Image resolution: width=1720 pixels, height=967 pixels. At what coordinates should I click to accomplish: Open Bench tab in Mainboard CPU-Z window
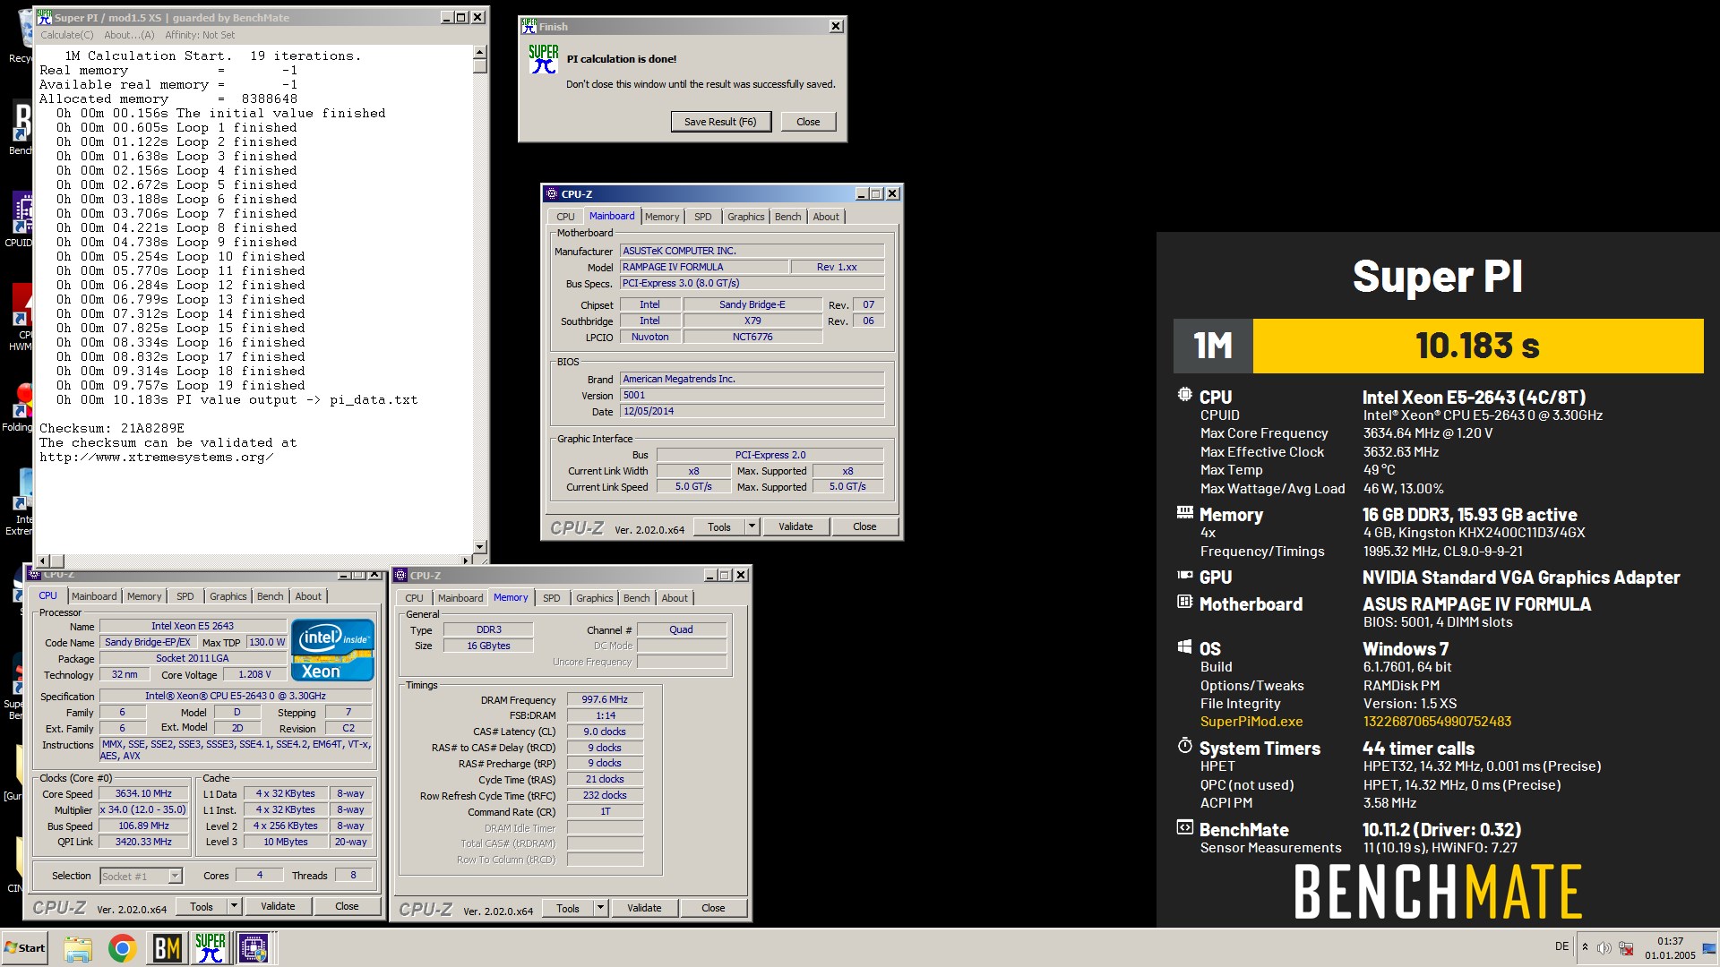[788, 217]
